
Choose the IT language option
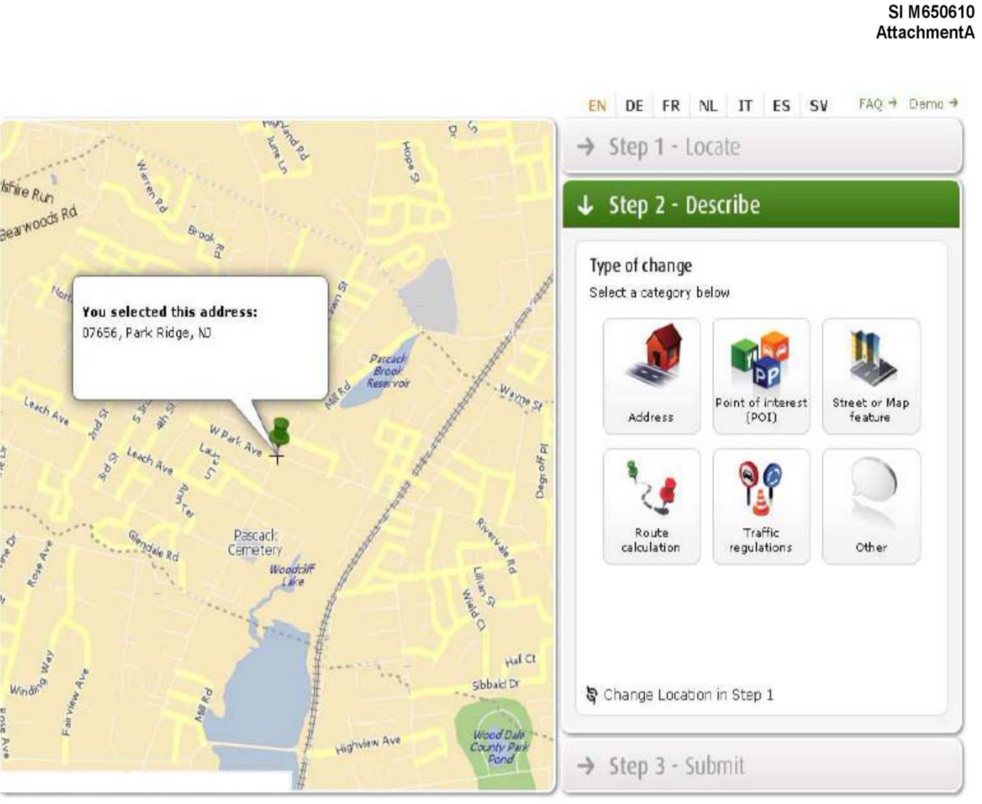point(745,106)
